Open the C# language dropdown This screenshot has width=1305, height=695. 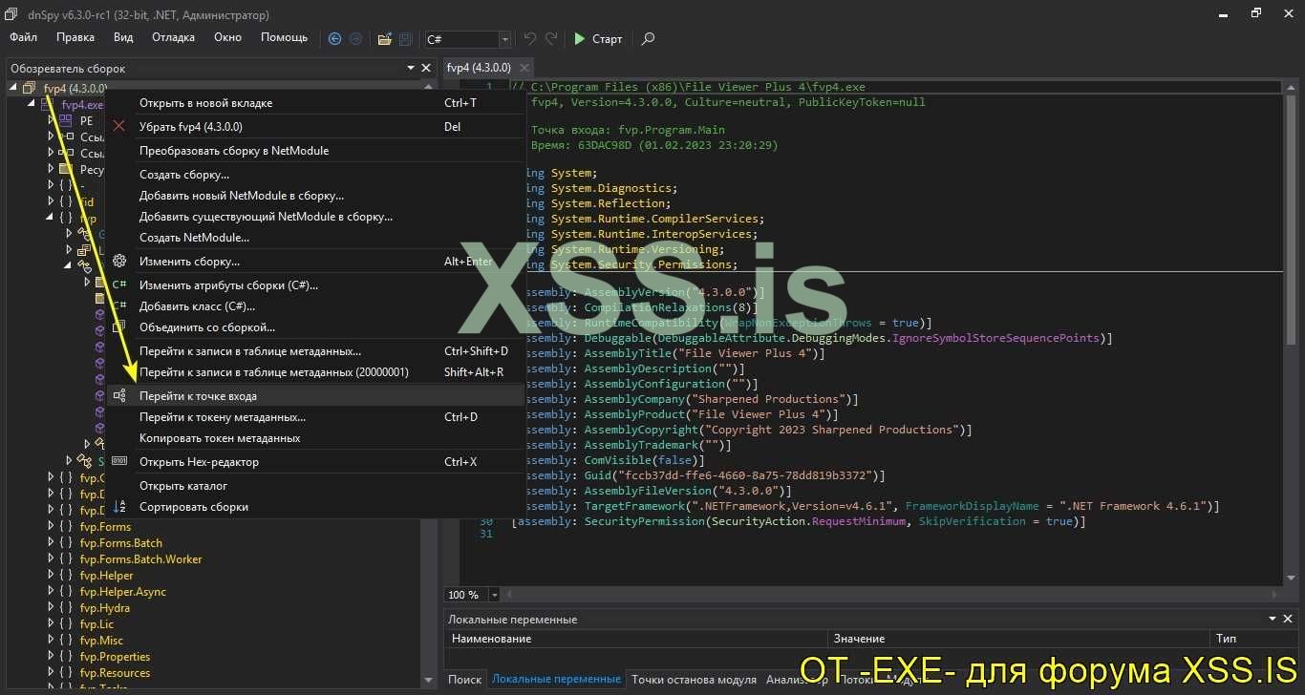505,39
